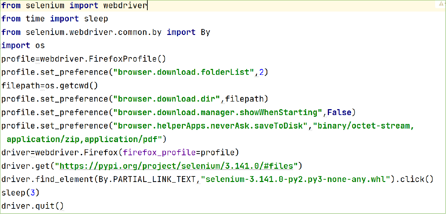
Task: Click the 'driver.quit()' line
Action: tap(33, 206)
